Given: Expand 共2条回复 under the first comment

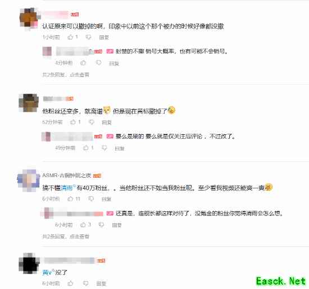Looking at the screenshot, I should pos(66,75).
